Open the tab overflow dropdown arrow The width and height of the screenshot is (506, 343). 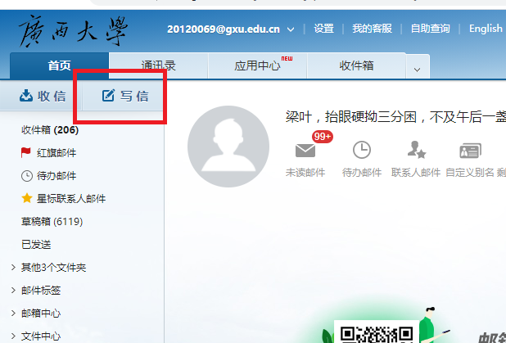(417, 69)
